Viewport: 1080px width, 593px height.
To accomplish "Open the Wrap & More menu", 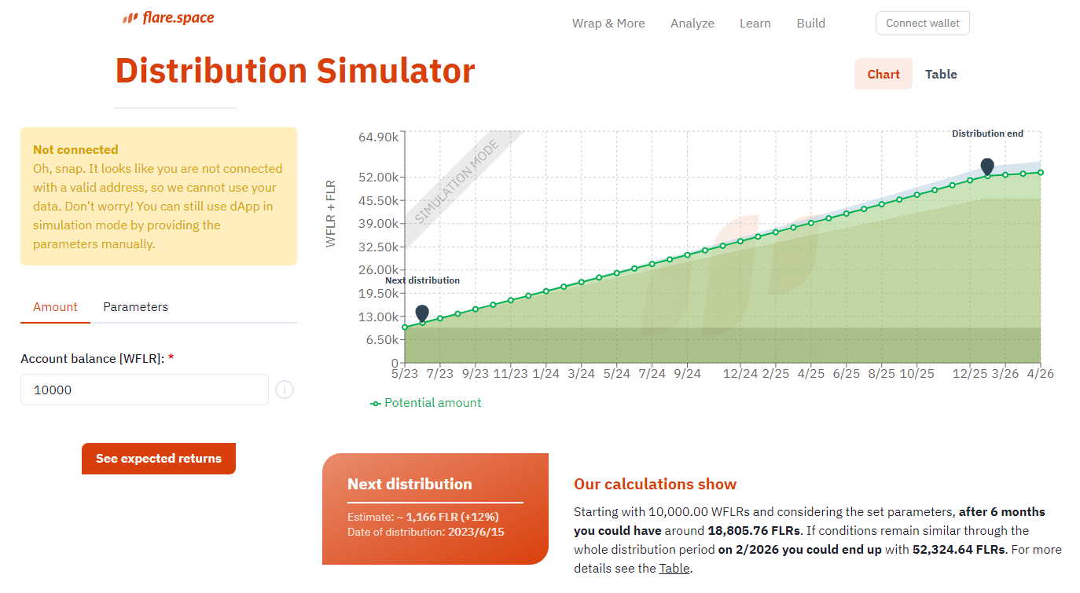I will pos(608,24).
